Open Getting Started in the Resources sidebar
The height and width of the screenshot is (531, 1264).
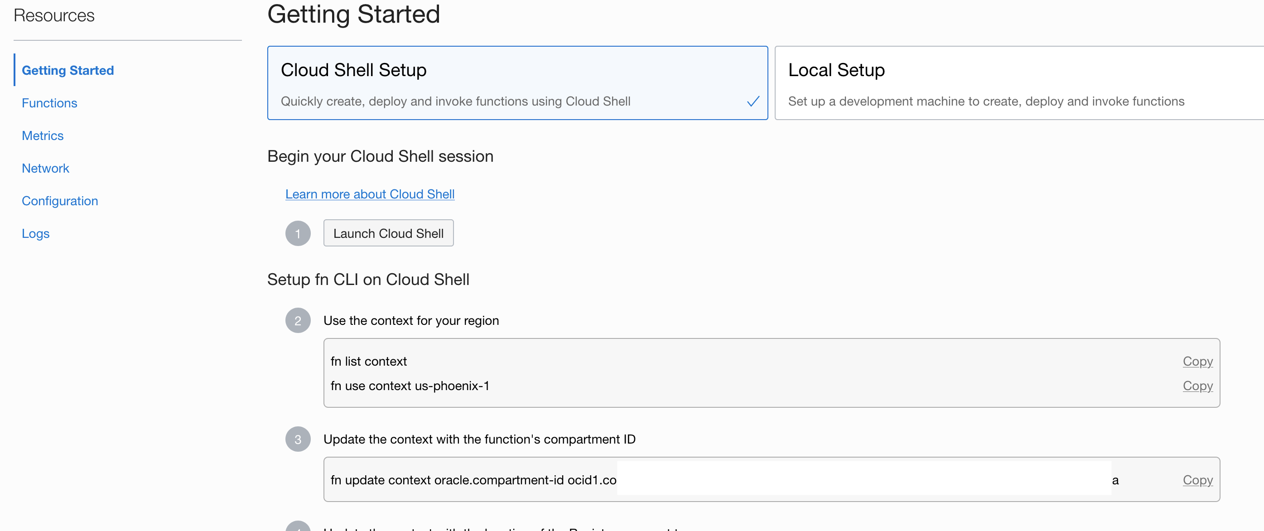click(x=68, y=70)
